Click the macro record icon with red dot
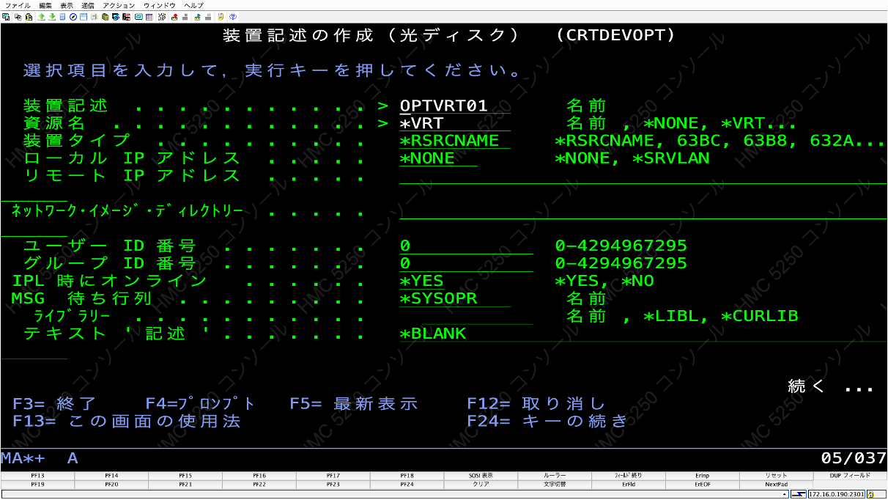The width and height of the screenshot is (888, 500). [x=174, y=16]
